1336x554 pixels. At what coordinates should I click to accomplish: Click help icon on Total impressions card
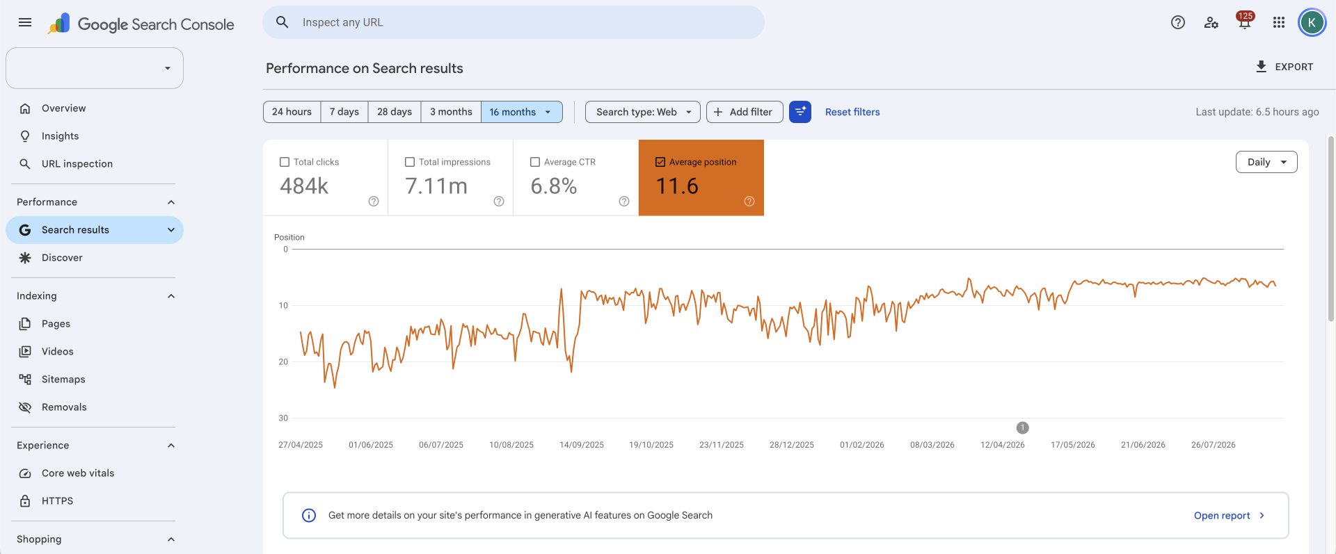(x=499, y=201)
